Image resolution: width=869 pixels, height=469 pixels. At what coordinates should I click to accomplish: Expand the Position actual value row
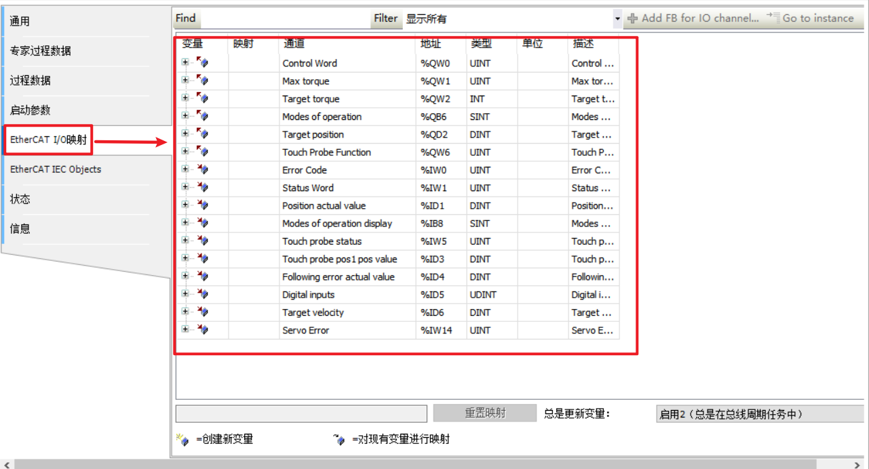185,205
